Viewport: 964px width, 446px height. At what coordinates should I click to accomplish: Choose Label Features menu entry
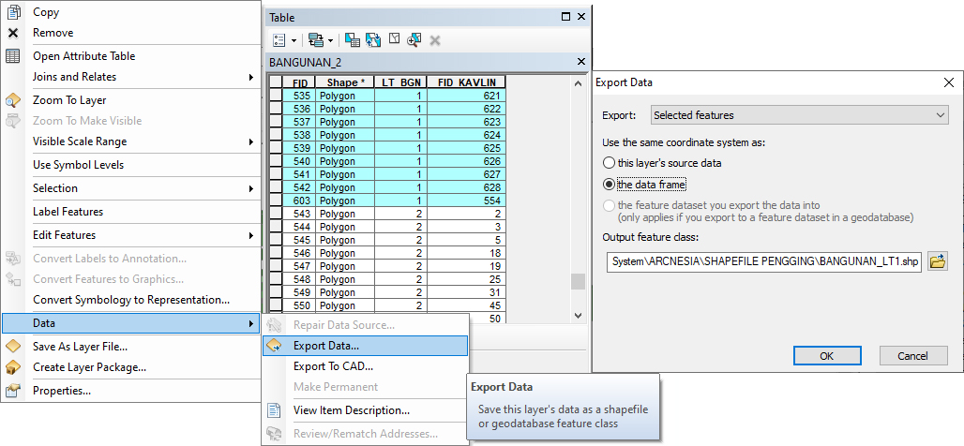(x=131, y=212)
